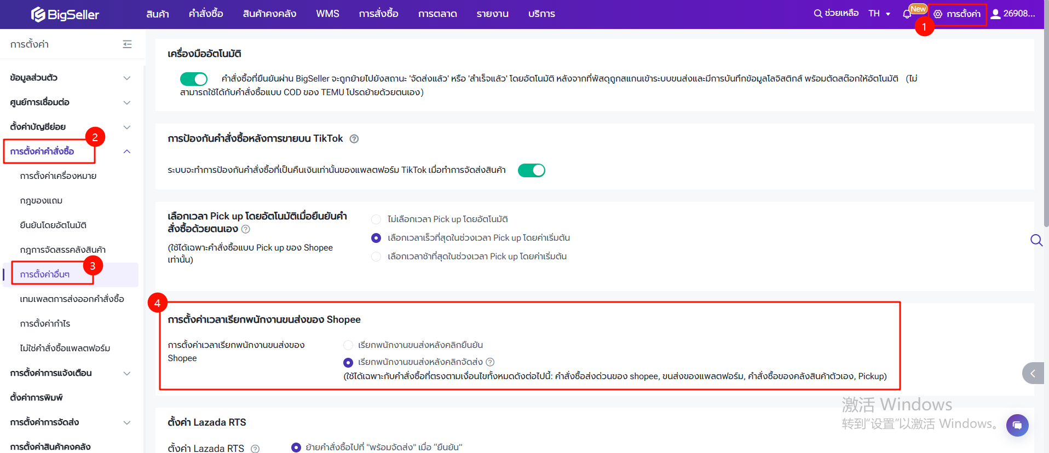Open 'การตั้งค่า' settings button in header
The height and width of the screenshot is (453, 1049).
click(957, 14)
